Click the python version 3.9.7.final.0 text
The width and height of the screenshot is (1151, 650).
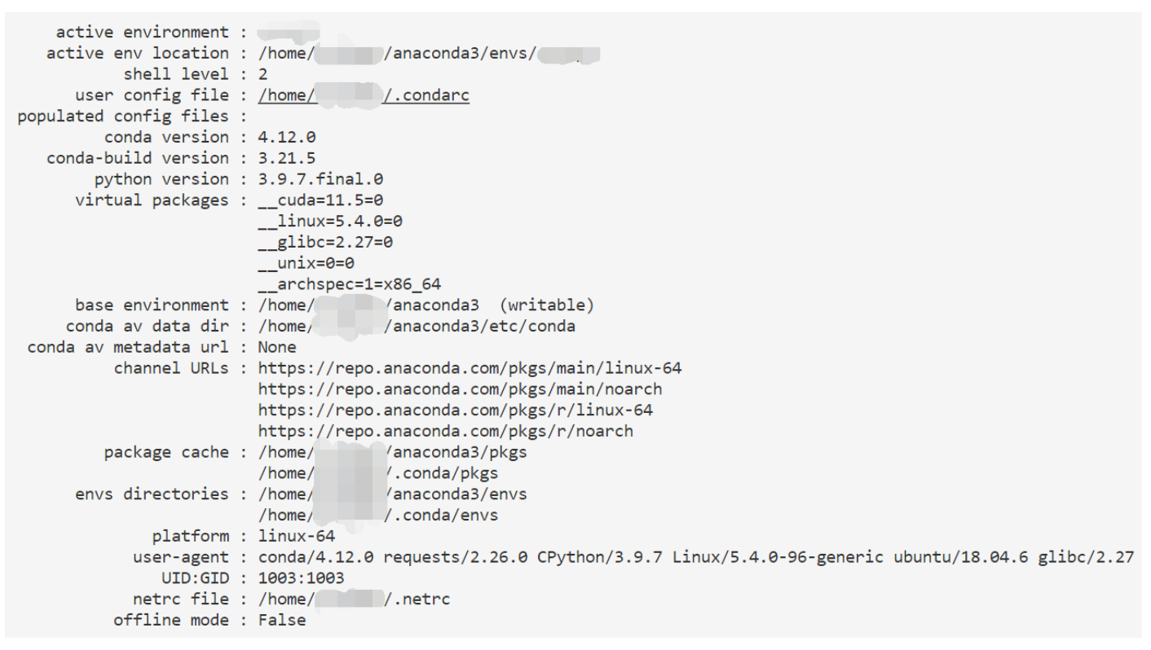(x=320, y=179)
